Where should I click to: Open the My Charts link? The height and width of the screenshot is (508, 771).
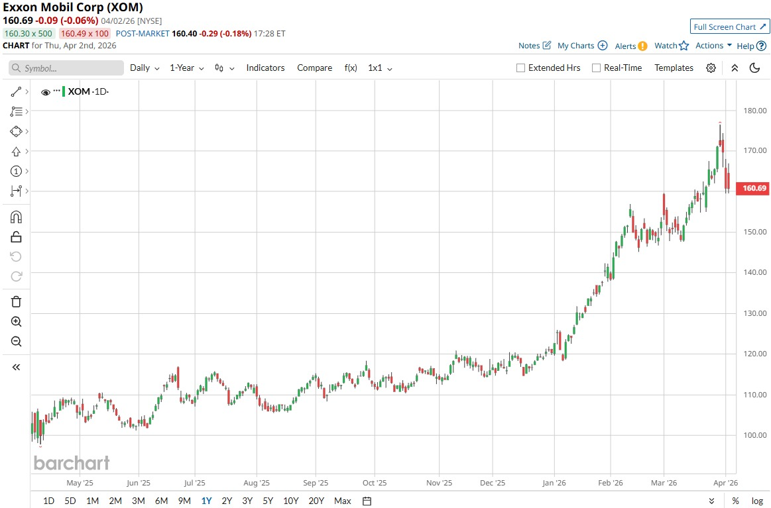pyautogui.click(x=583, y=45)
